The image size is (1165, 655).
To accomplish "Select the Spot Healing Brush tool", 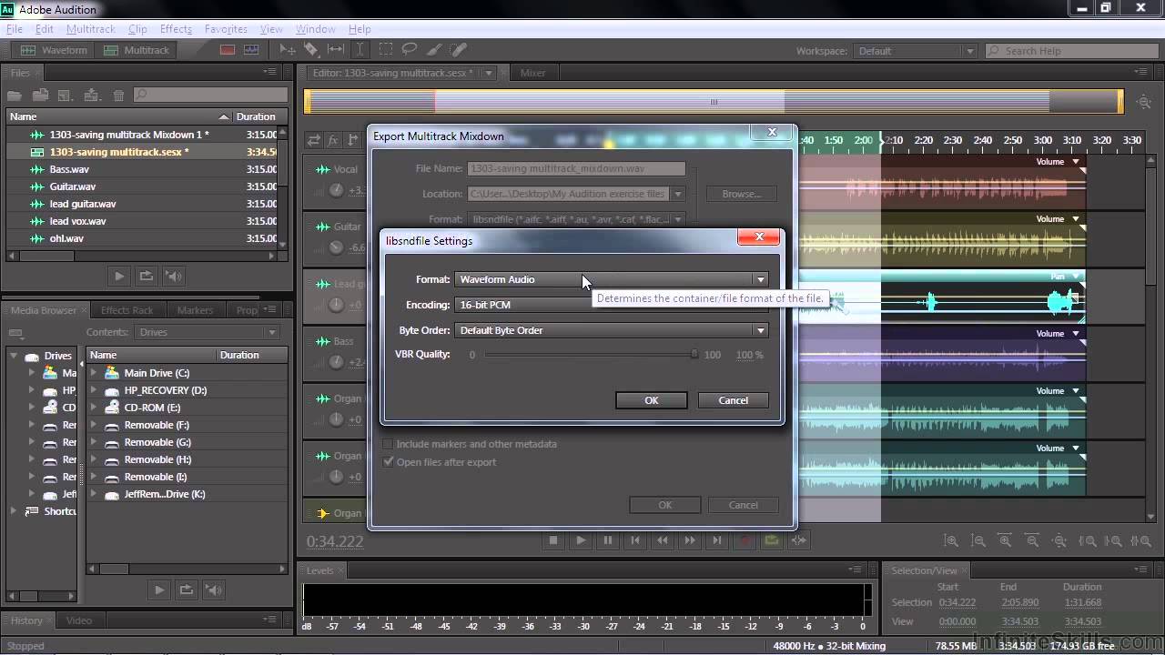I will coord(459,50).
